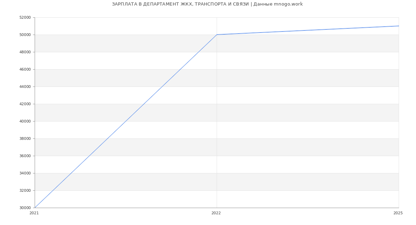The image size is (416, 225).
Task: Click the line's starting point at 2021
Action: (35, 208)
